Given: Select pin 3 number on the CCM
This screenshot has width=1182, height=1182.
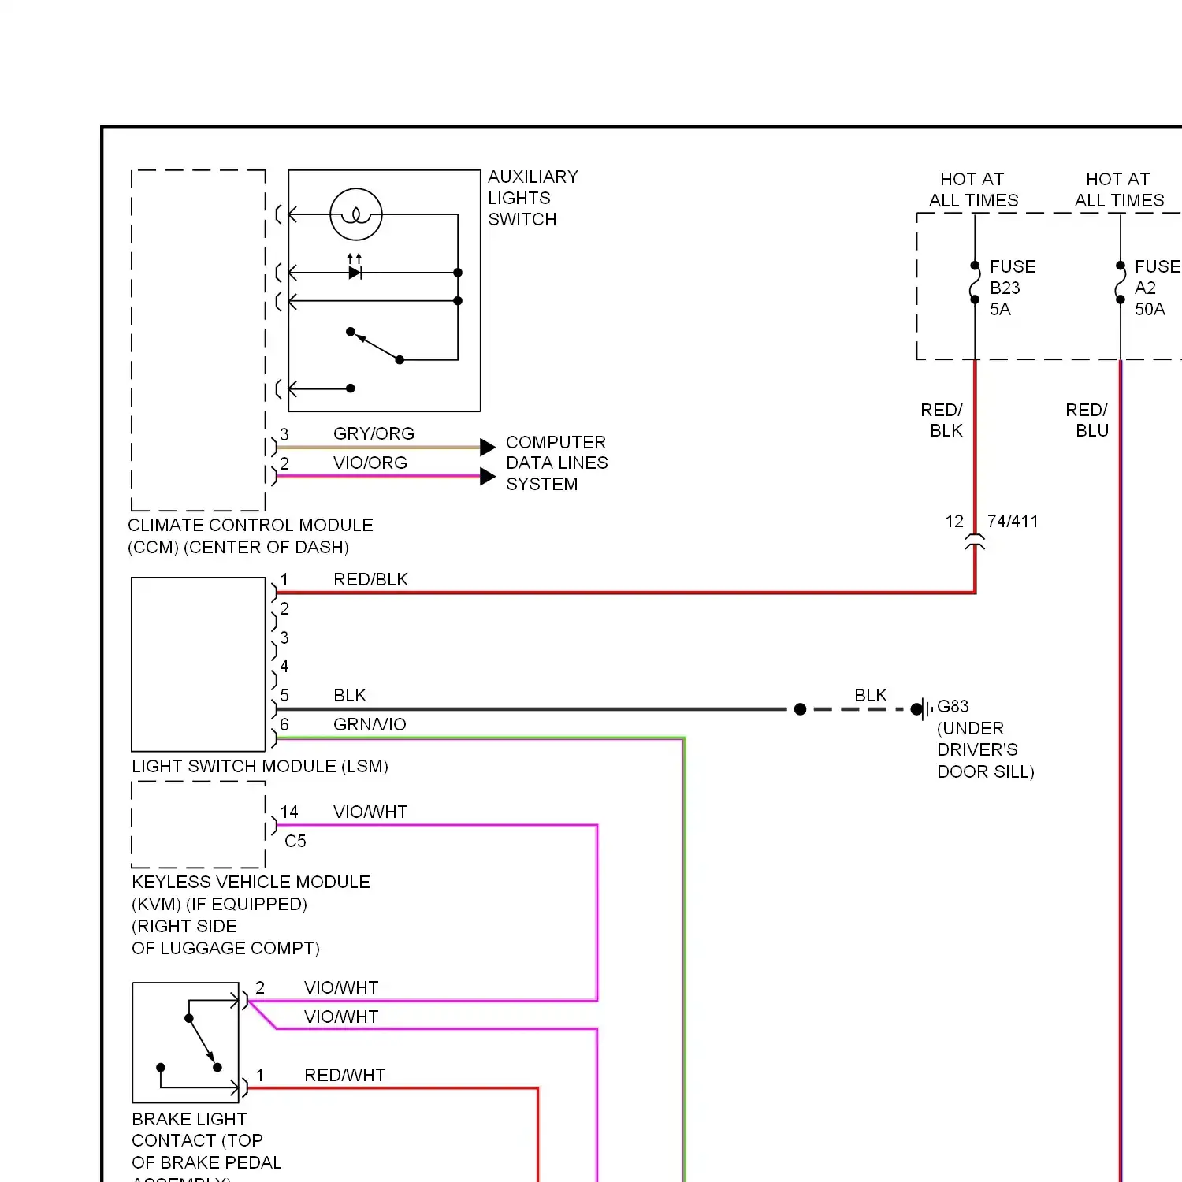Looking at the screenshot, I should click(284, 434).
